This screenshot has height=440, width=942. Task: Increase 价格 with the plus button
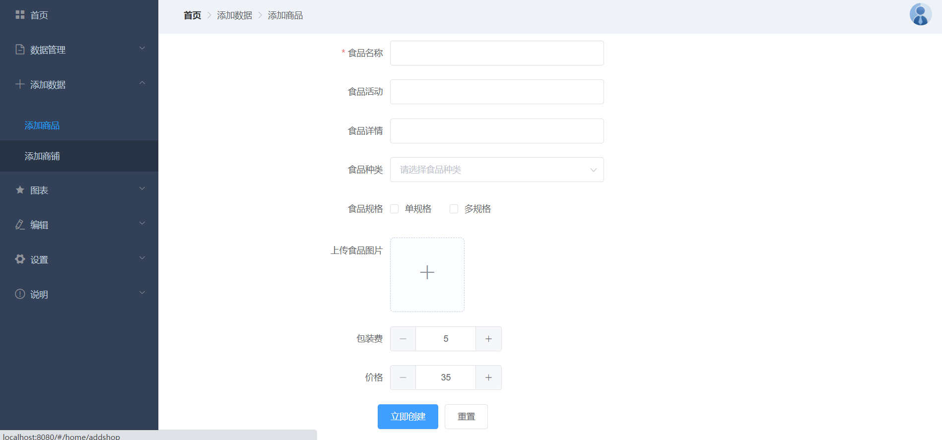coord(488,377)
